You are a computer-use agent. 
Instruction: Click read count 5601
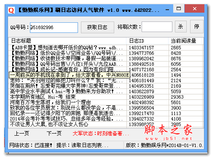point(176,102)
